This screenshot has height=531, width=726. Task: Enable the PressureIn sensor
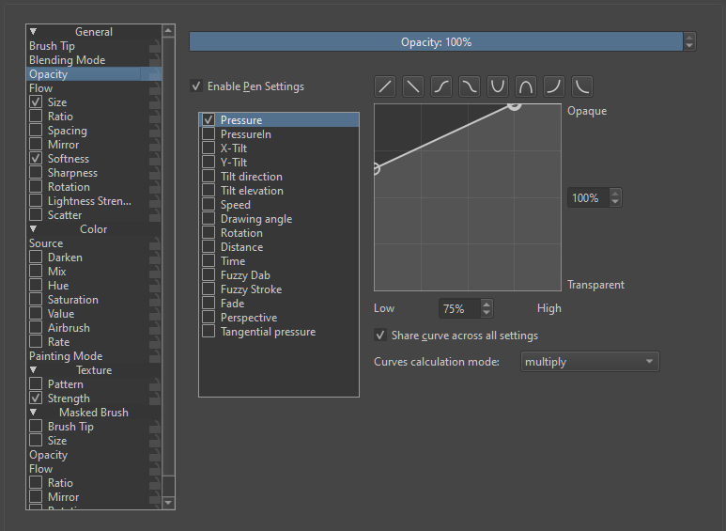pos(209,133)
